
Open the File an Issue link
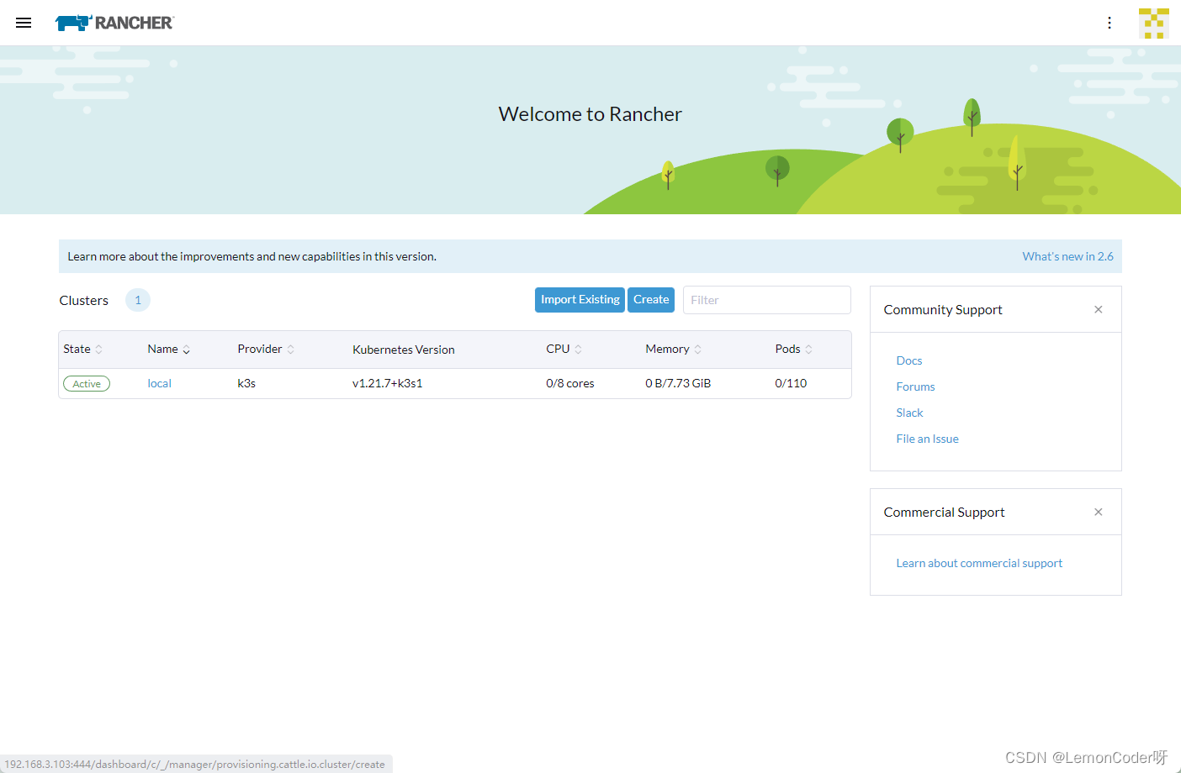[927, 439]
